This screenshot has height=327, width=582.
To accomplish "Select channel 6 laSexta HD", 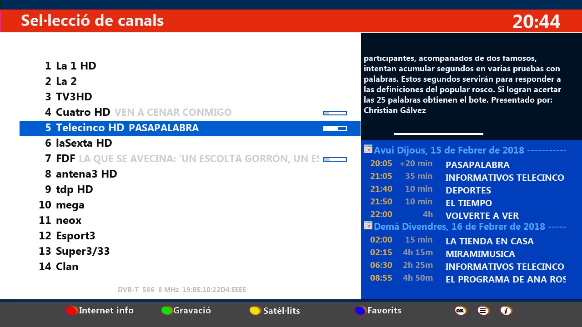I will click(x=190, y=143).
